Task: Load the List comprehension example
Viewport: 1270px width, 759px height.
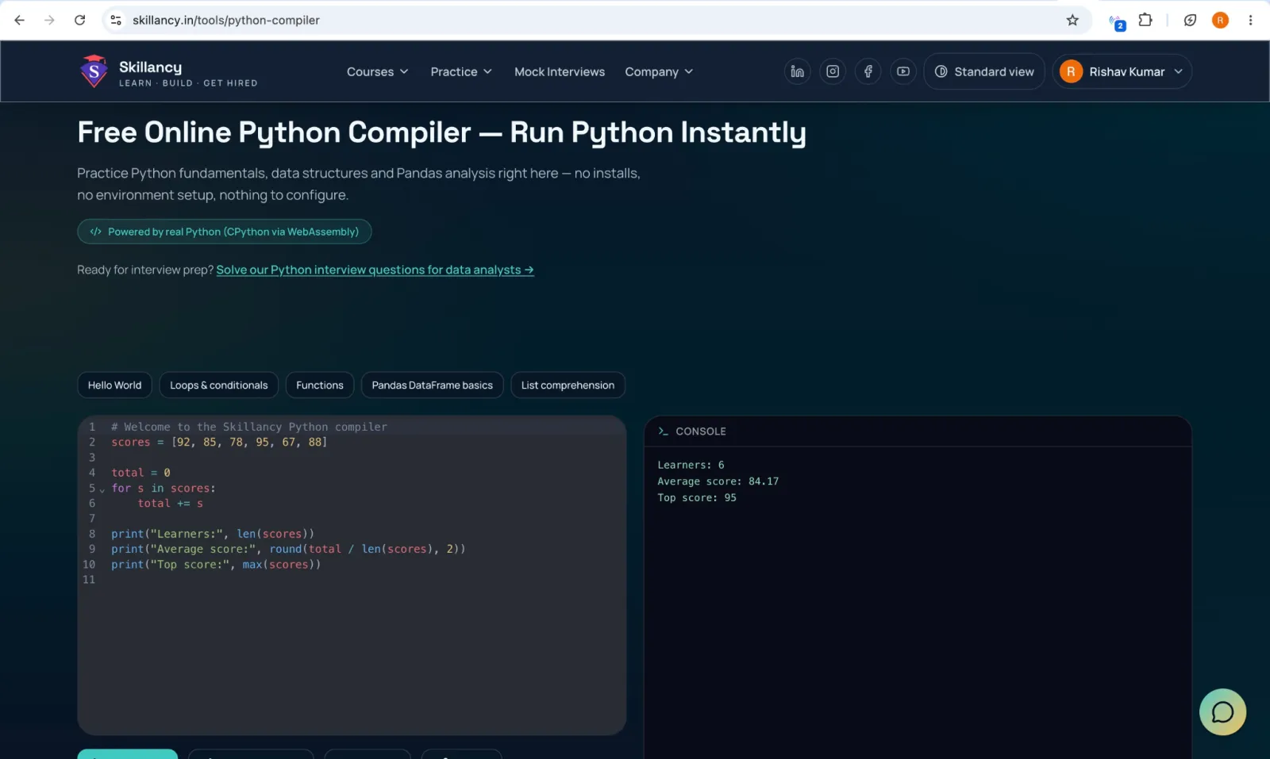Action: (x=568, y=385)
